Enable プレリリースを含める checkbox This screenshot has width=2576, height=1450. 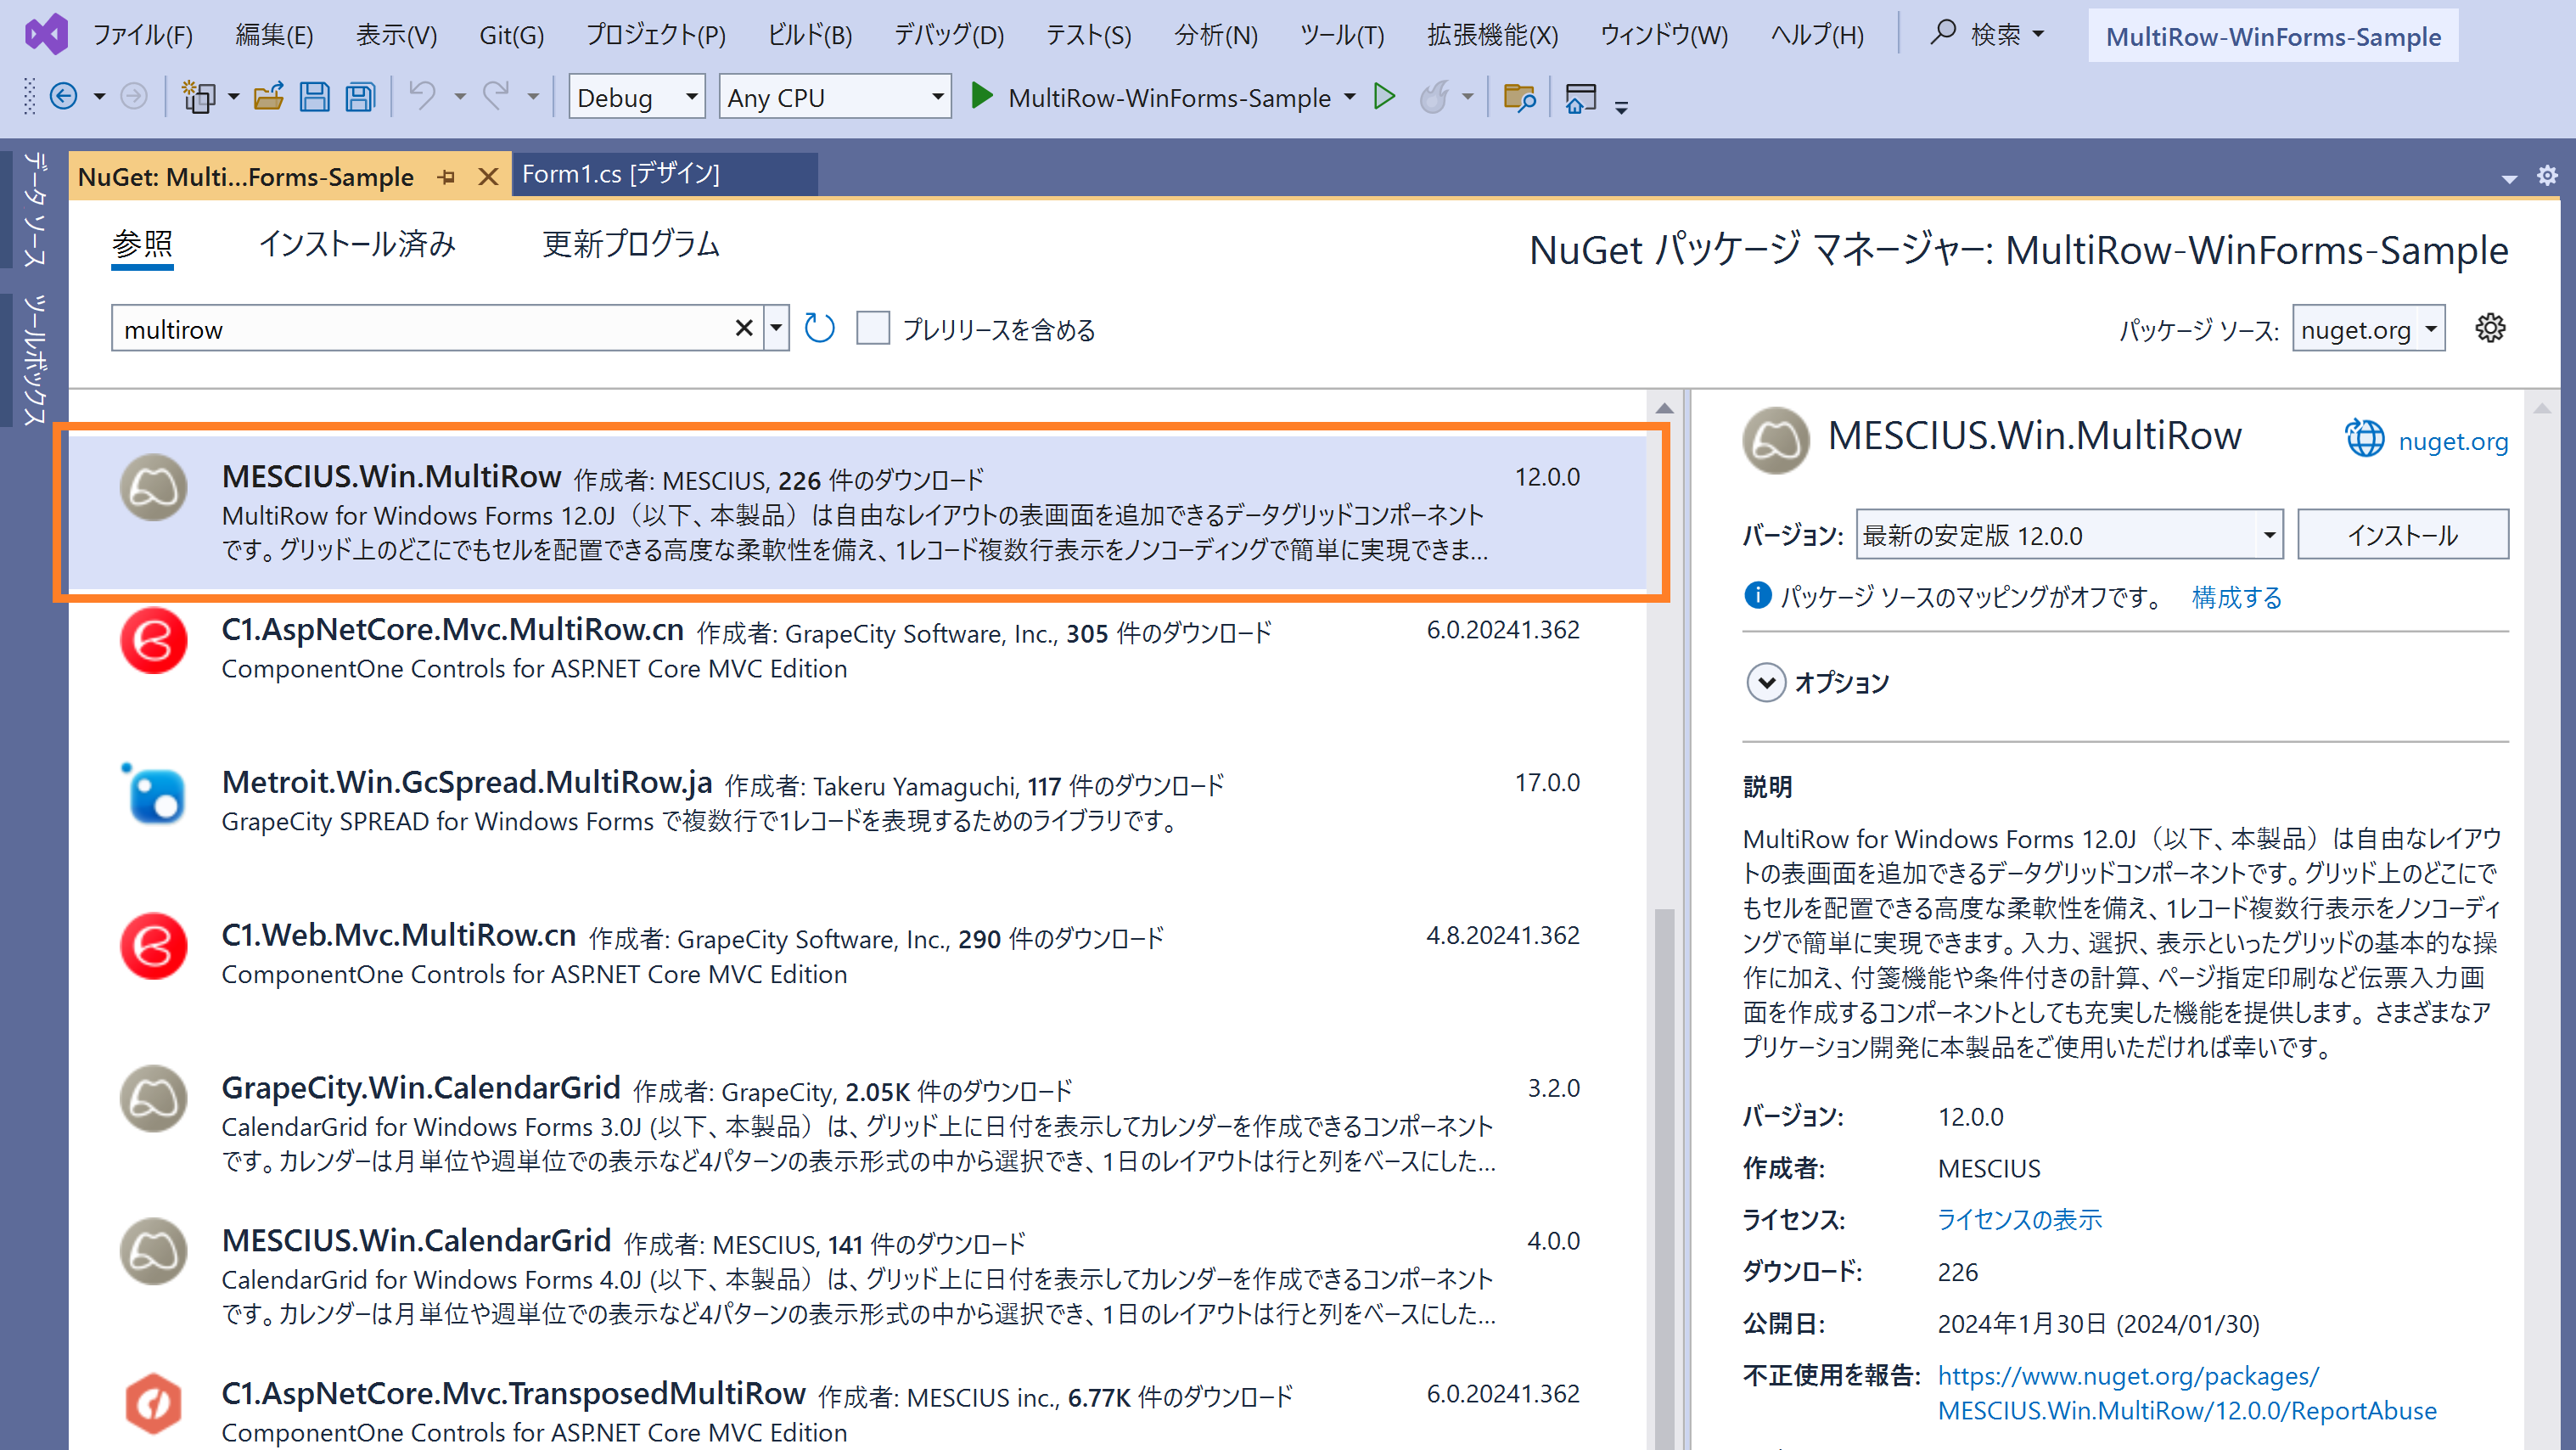tap(873, 328)
